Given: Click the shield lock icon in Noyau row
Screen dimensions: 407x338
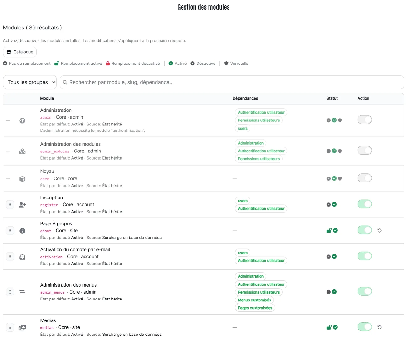Looking at the screenshot, I should (x=340, y=179).
